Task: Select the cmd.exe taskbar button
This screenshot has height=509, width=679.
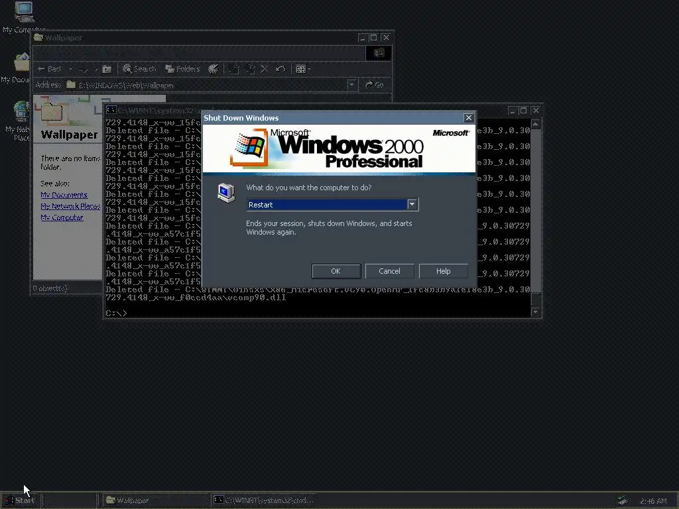Action: click(x=265, y=500)
